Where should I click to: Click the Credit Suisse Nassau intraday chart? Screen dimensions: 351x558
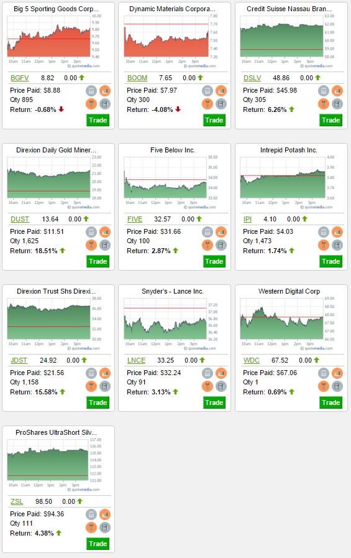(x=287, y=40)
